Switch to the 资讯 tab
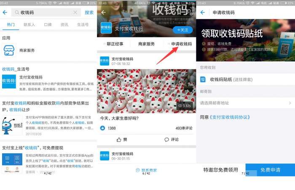Viewport: 295px width, 190px height. 64,24
